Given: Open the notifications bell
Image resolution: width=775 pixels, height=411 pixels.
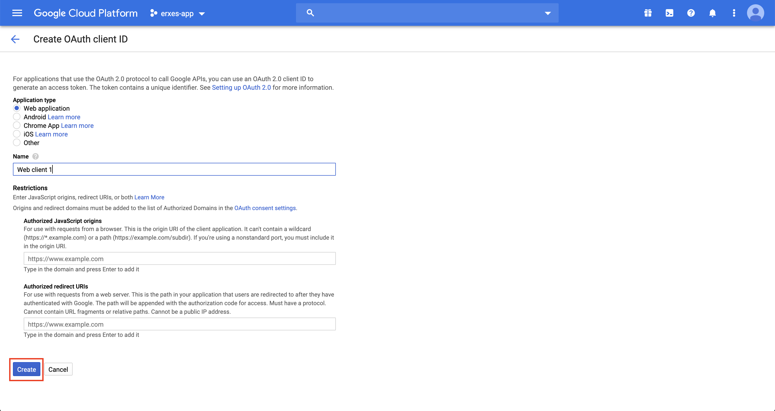Looking at the screenshot, I should coord(712,13).
